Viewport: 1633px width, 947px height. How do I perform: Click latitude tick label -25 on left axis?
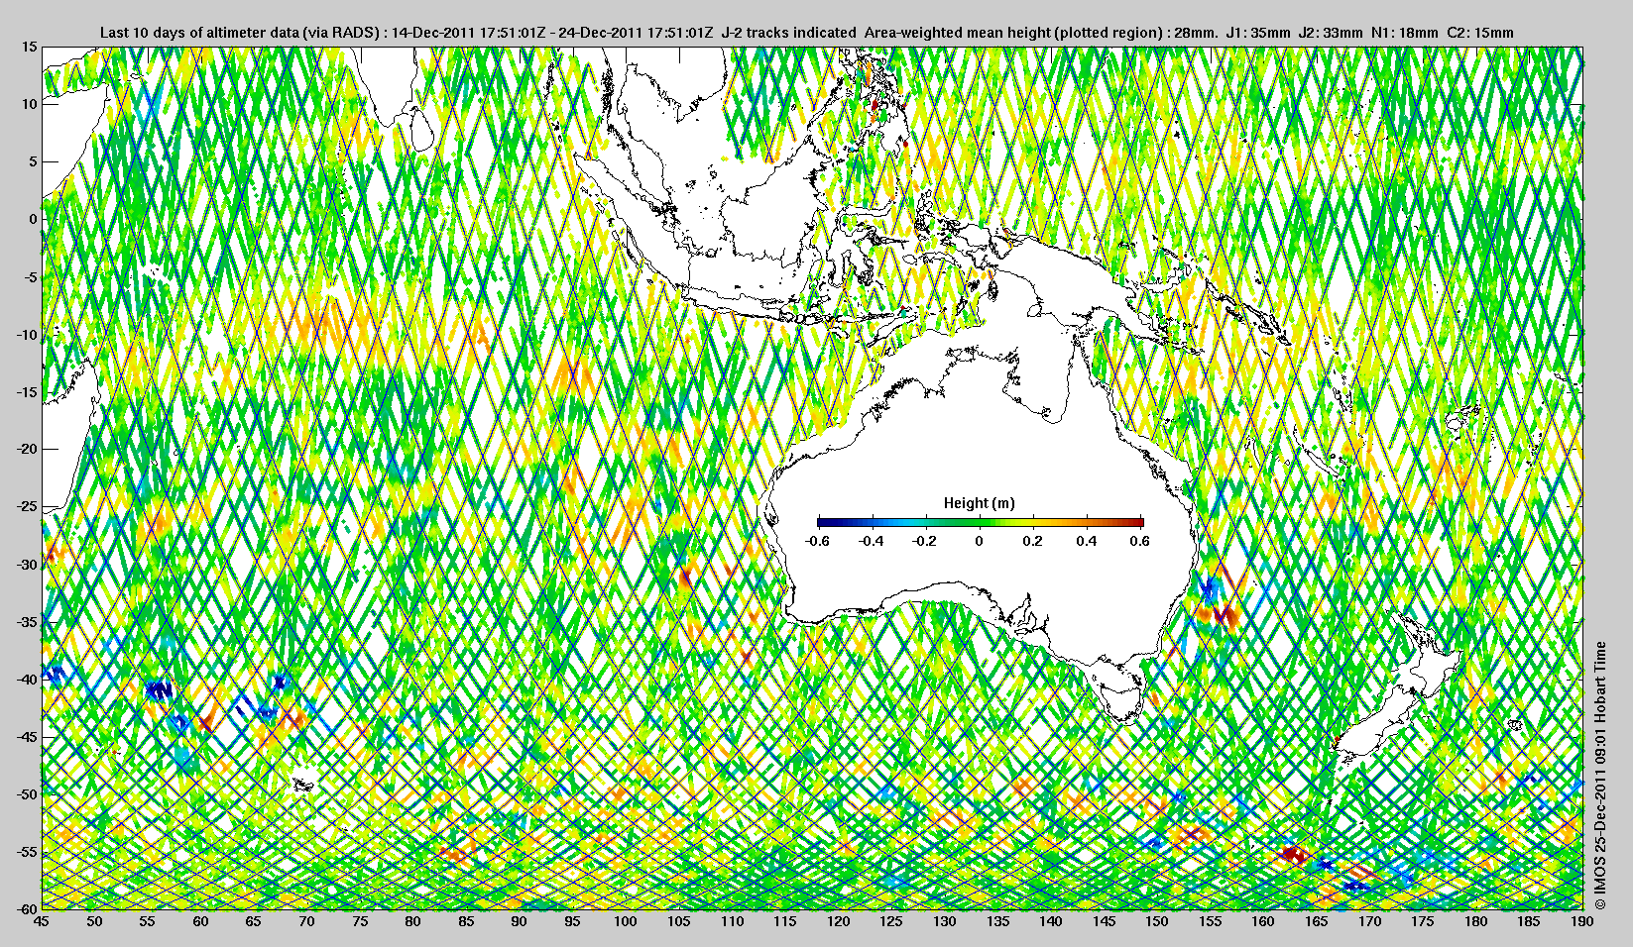click(x=26, y=507)
